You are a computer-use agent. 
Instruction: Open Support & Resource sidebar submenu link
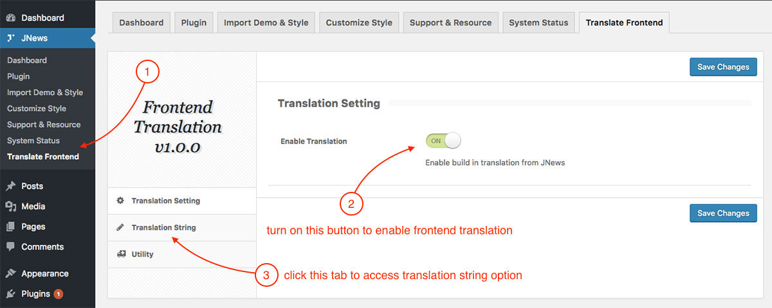[44, 124]
